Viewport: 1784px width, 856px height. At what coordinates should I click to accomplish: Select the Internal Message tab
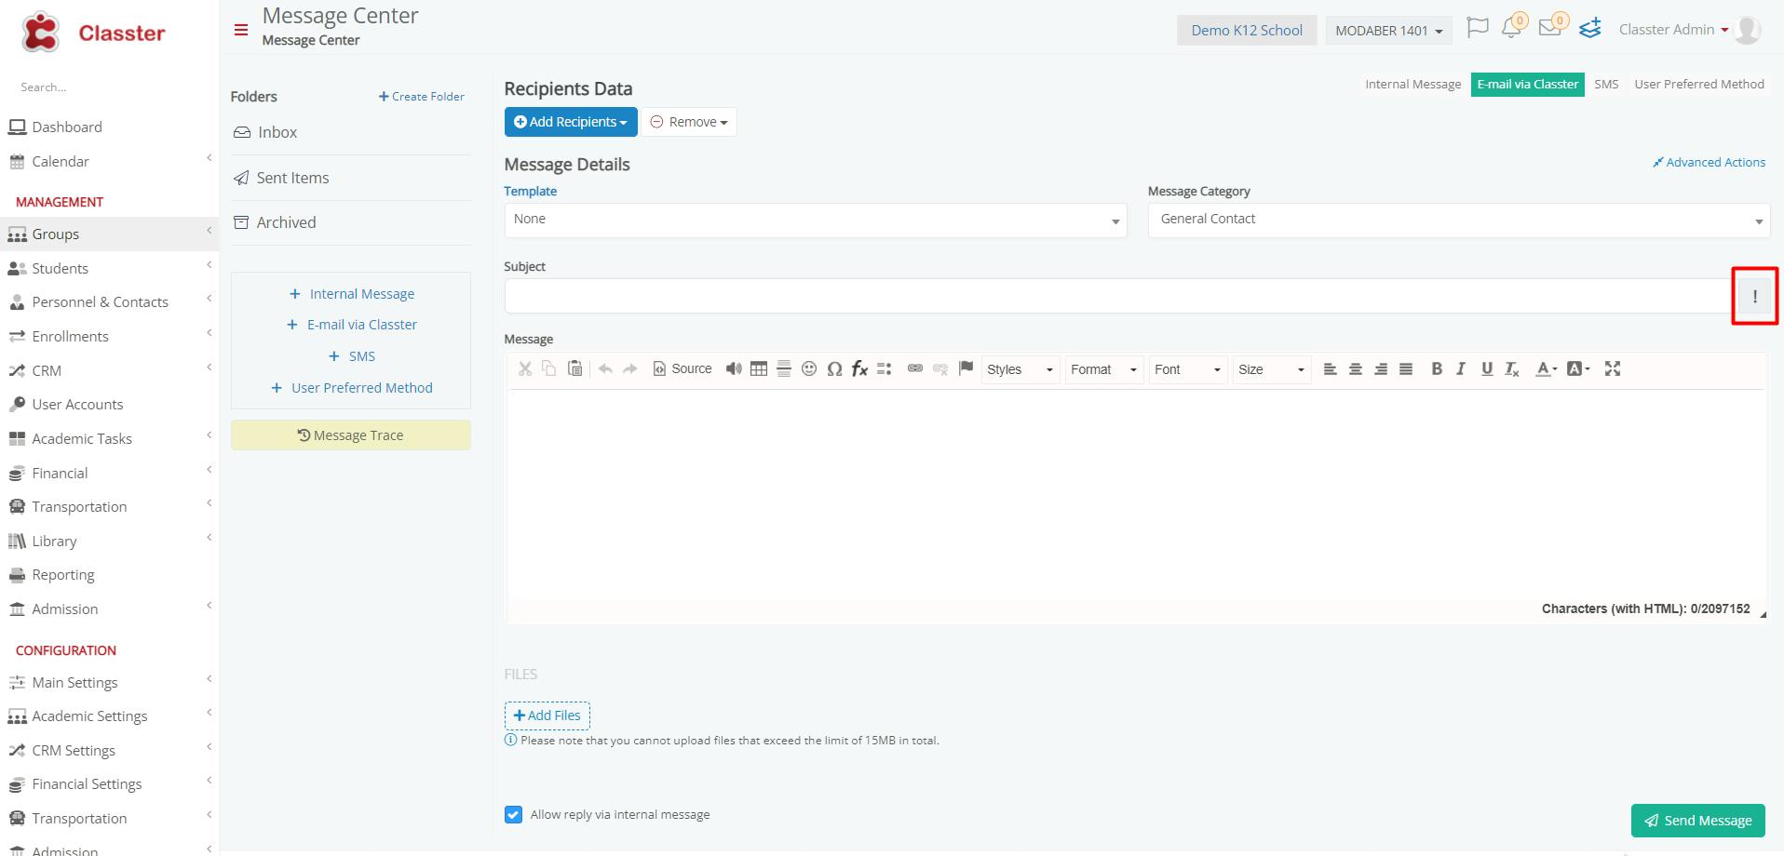[1412, 85]
